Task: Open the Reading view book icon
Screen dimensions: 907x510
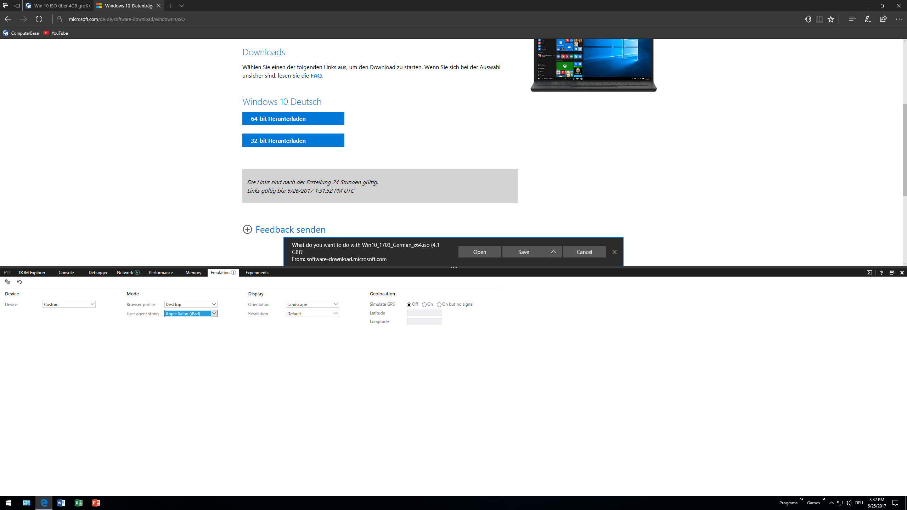Action: pyautogui.click(x=819, y=19)
